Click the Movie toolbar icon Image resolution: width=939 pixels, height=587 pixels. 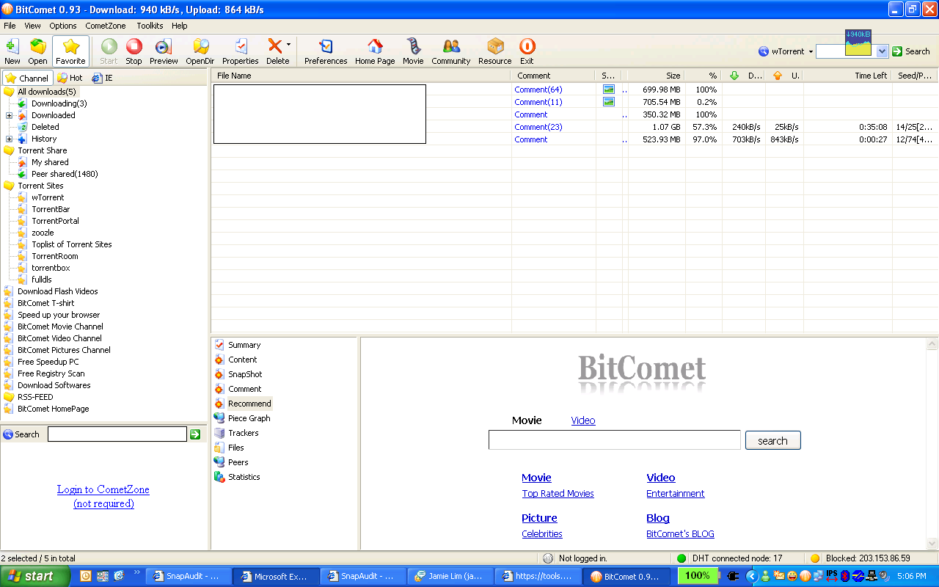(x=413, y=51)
